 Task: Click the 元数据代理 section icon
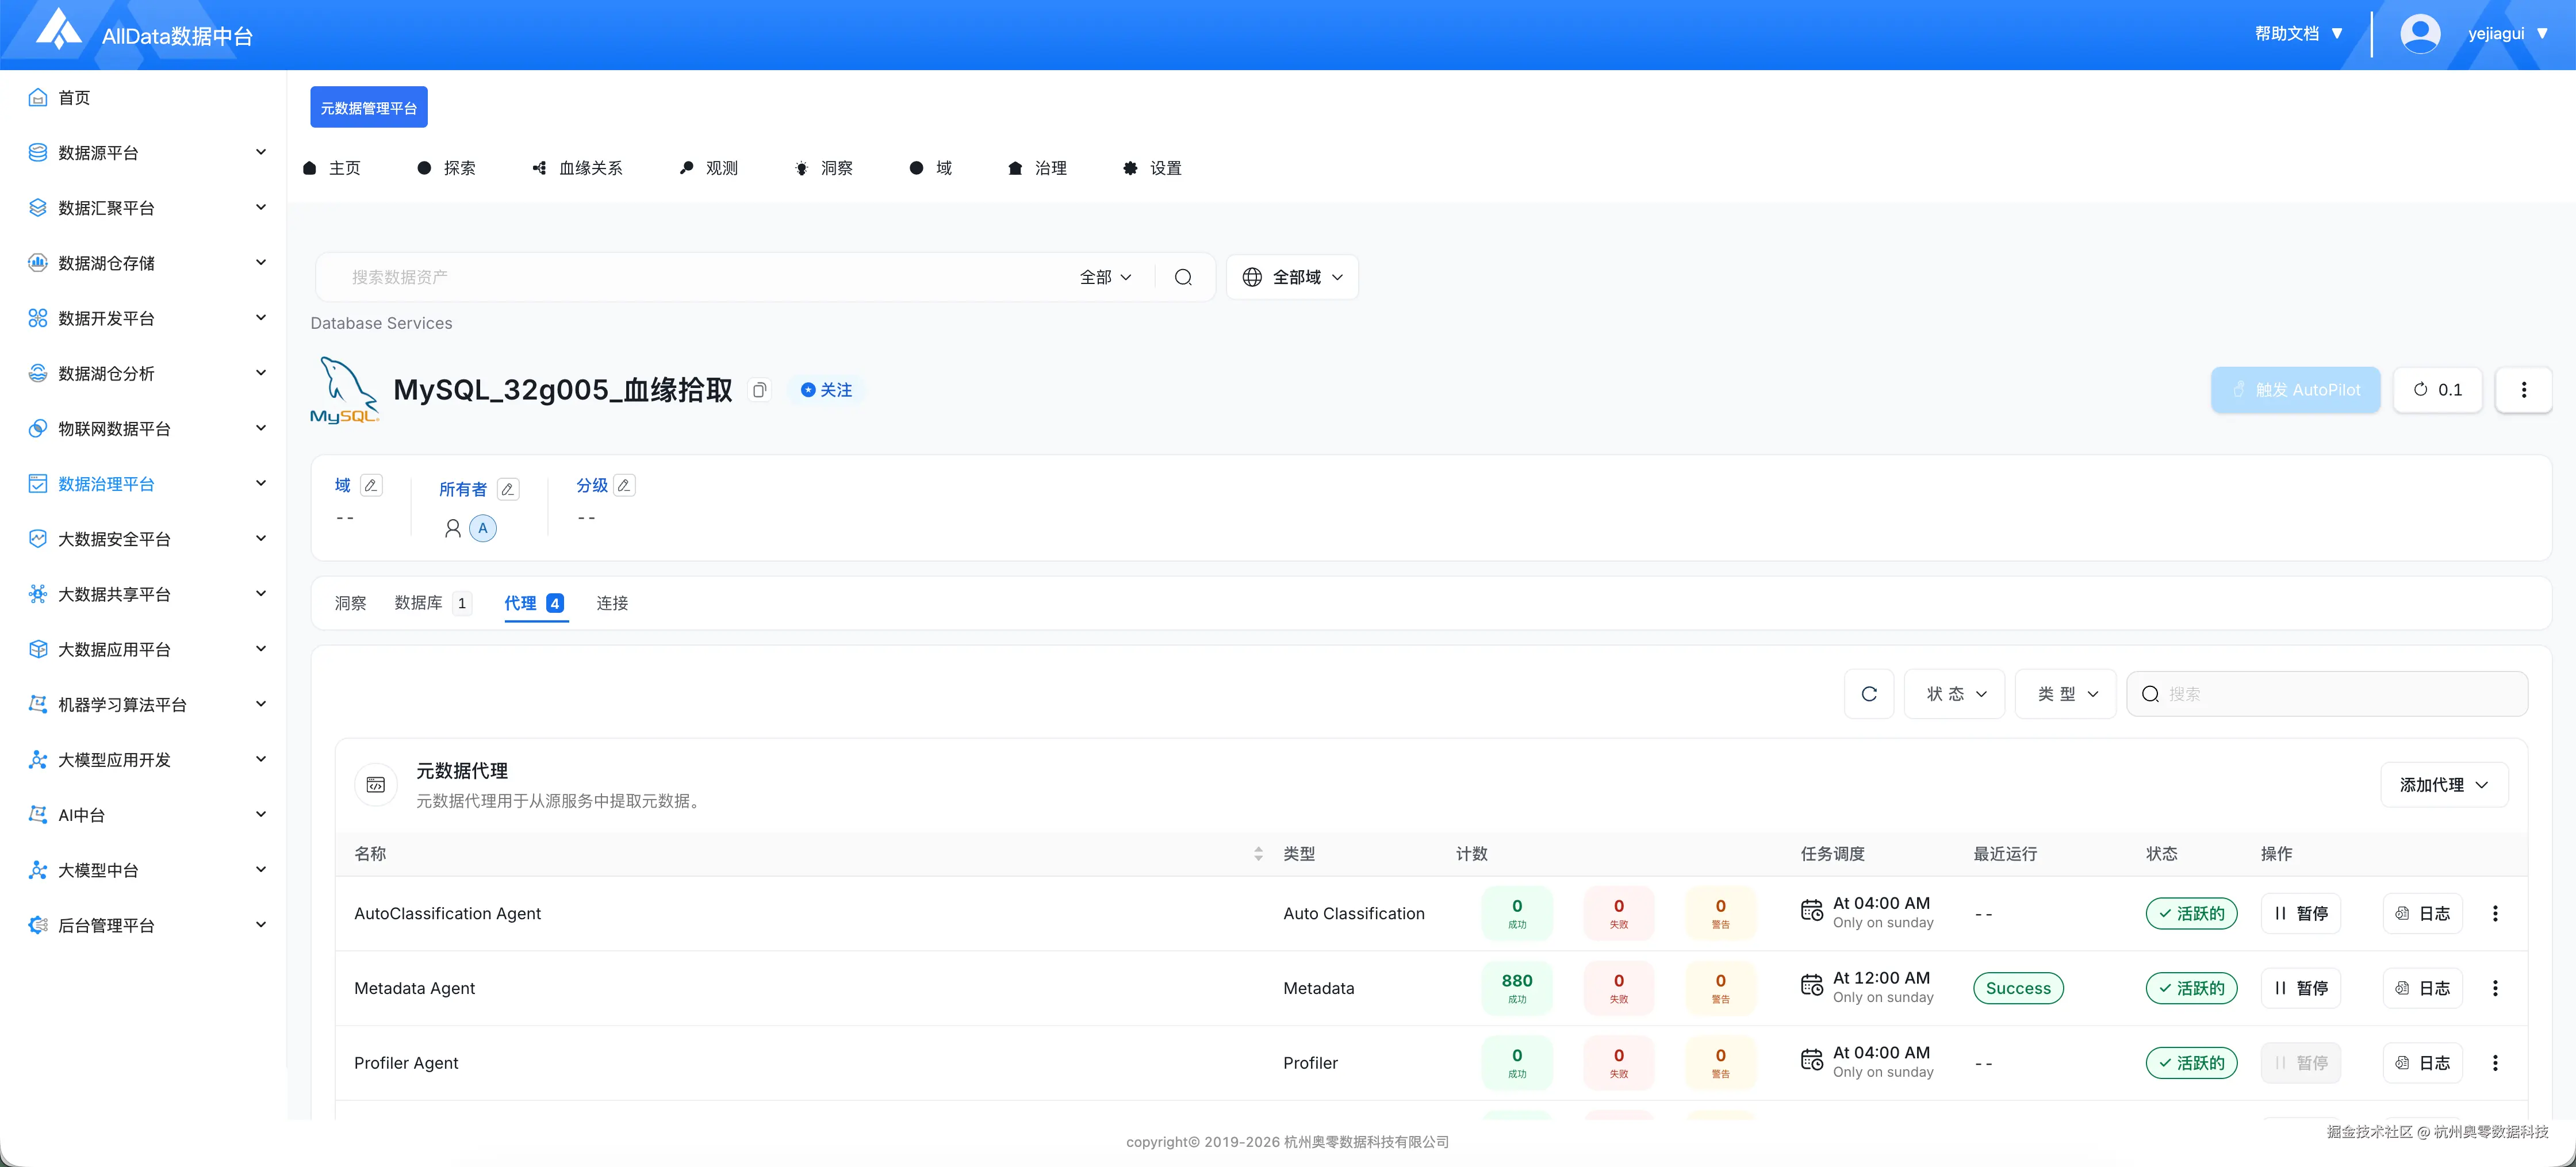pyautogui.click(x=376, y=785)
